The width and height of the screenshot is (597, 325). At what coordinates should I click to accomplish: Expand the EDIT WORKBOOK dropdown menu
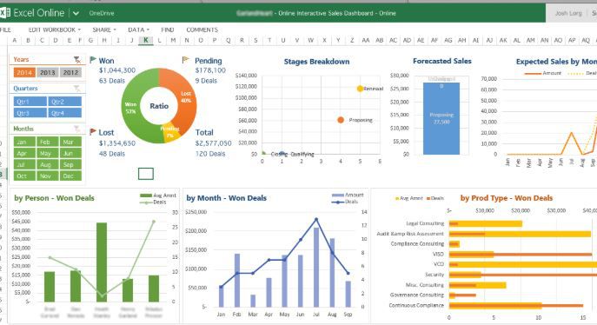(55, 30)
